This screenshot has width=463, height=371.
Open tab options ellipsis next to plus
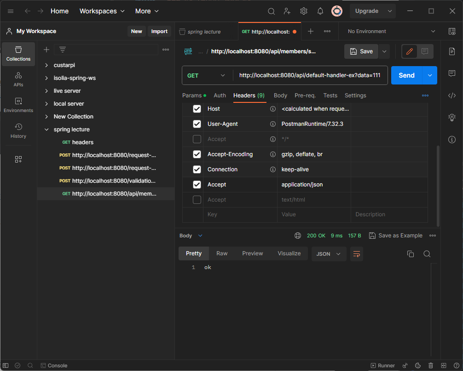point(327,31)
